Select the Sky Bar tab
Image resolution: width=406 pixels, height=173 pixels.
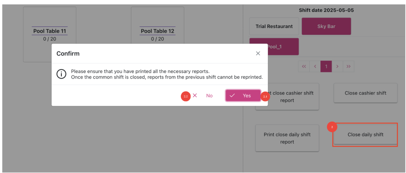(x=326, y=26)
